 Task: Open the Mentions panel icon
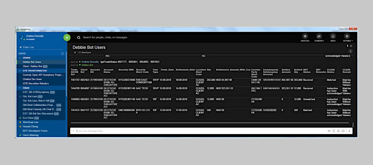tap(305, 36)
